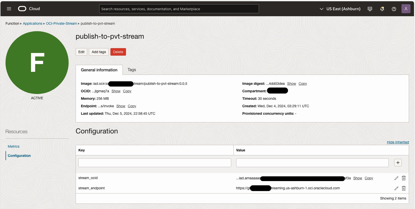Click the Created timestamp text

[x=275, y=106]
